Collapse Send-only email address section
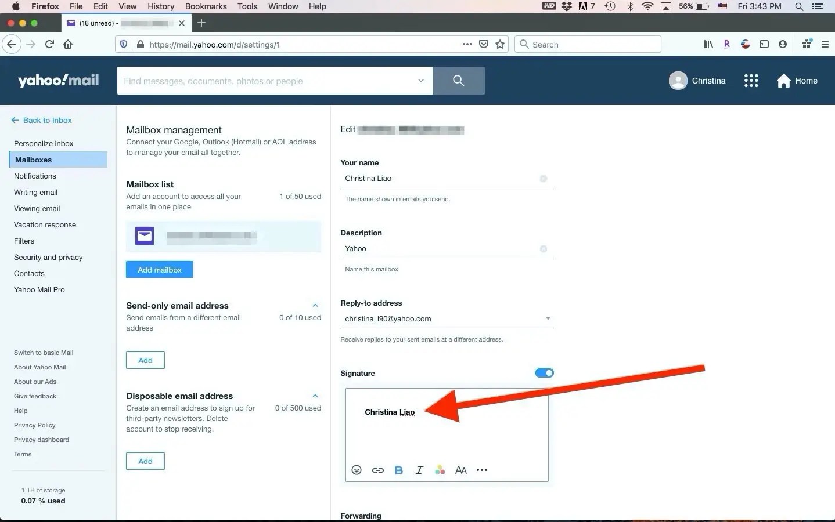The height and width of the screenshot is (522, 835). pos(315,305)
